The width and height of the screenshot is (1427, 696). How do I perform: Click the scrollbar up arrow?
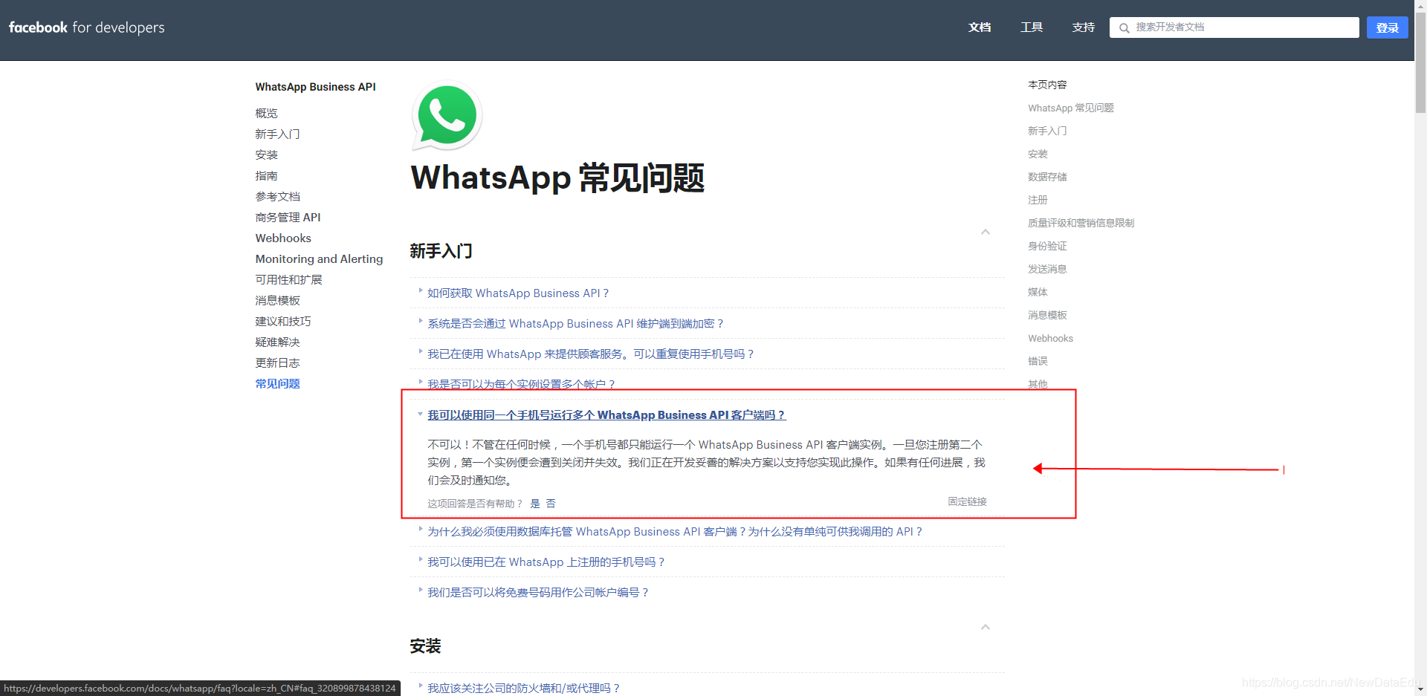1420,6
